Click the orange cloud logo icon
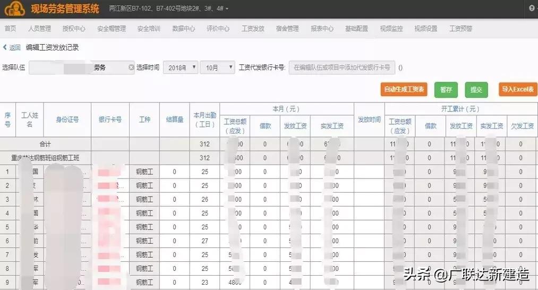Image resolution: width=538 pixels, height=290 pixels. [15, 9]
